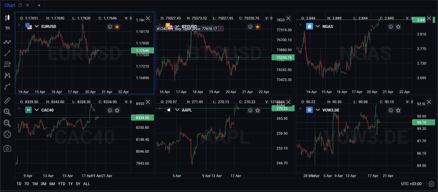This screenshot has width=438, height=192.
Task: Remove EURUSD from favorites star
Action: click(x=117, y=27)
